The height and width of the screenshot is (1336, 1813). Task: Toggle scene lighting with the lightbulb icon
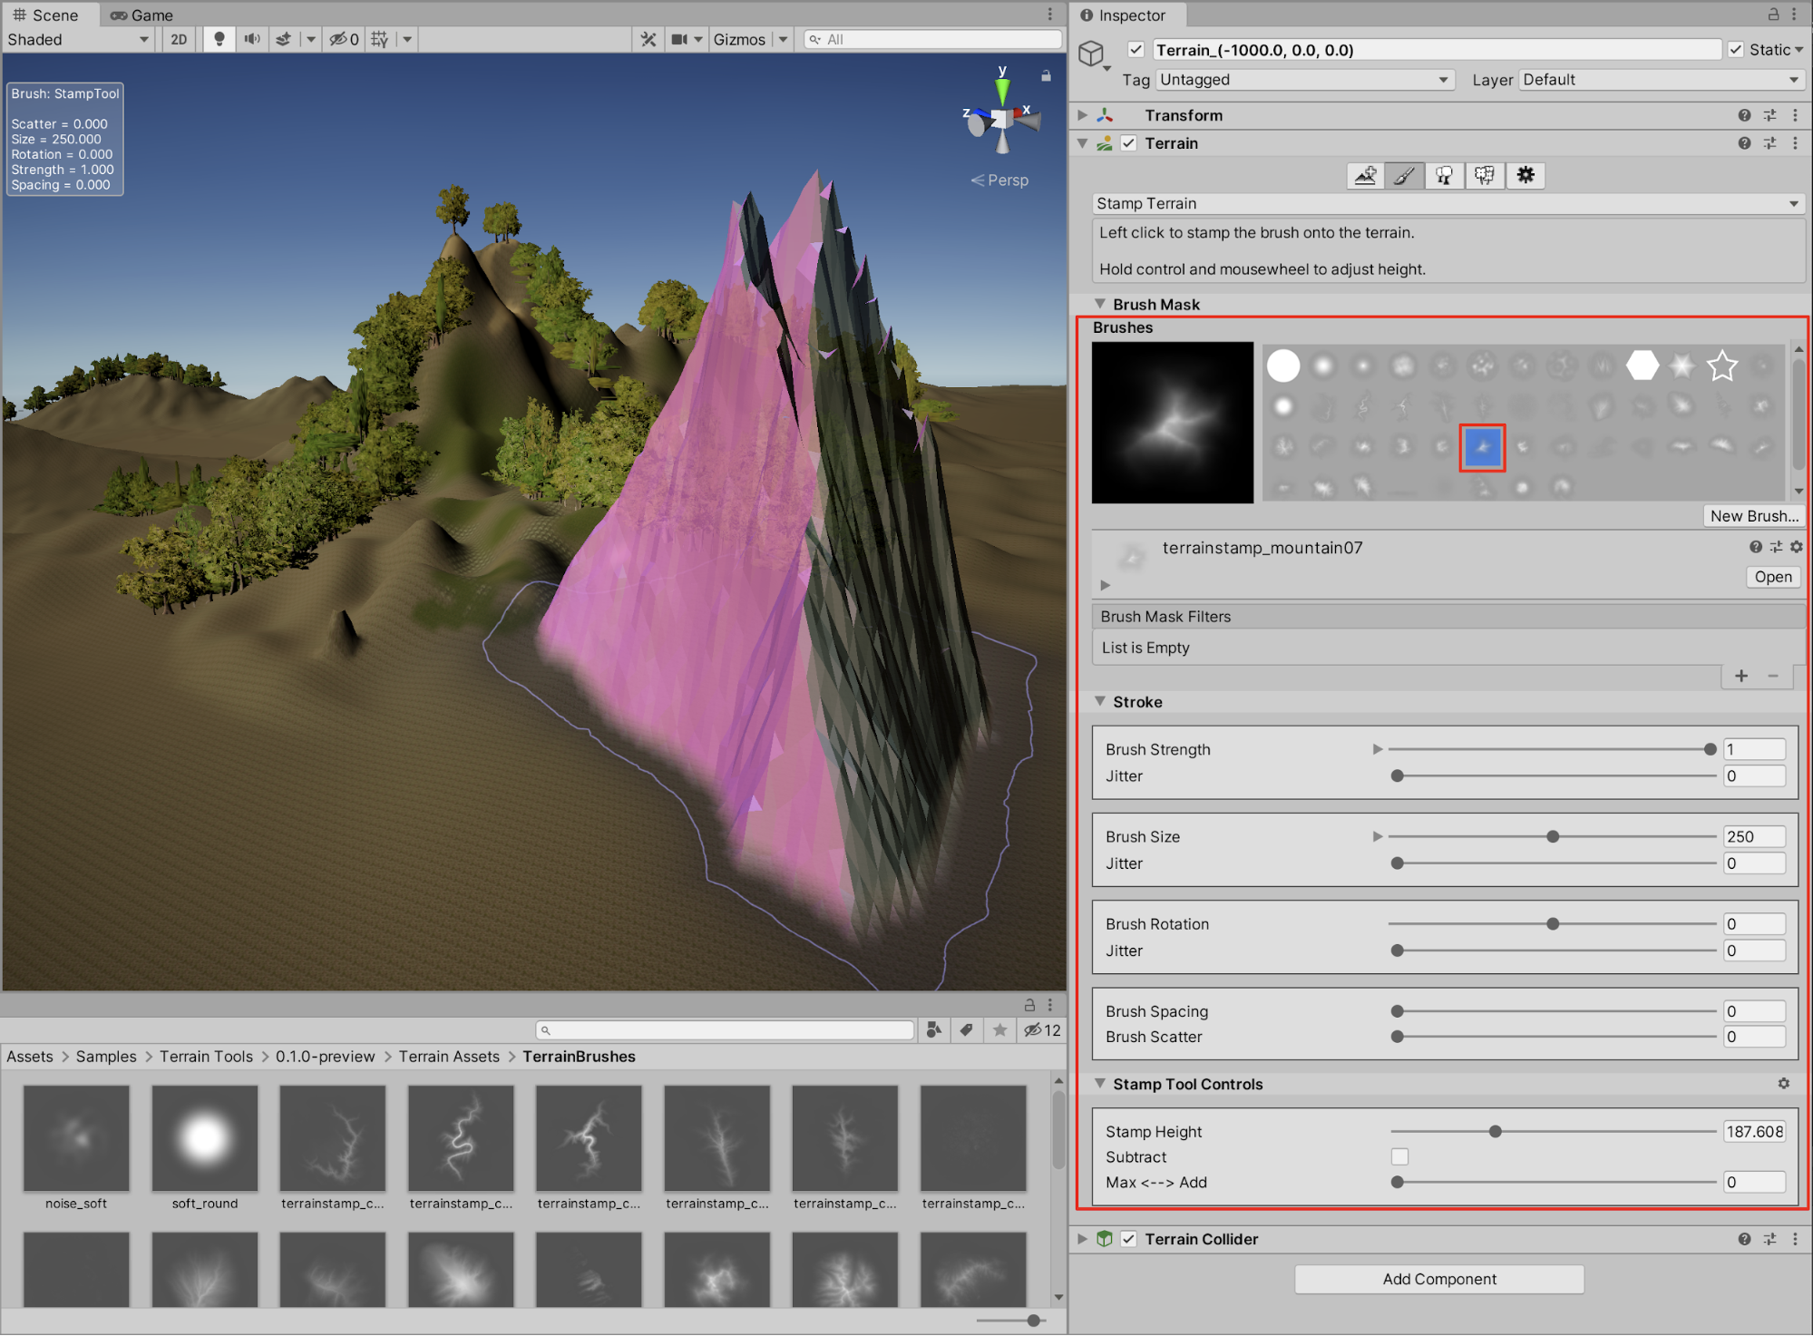219,39
